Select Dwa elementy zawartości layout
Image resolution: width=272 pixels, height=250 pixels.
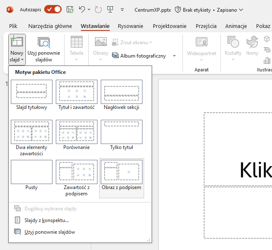[x=32, y=138]
